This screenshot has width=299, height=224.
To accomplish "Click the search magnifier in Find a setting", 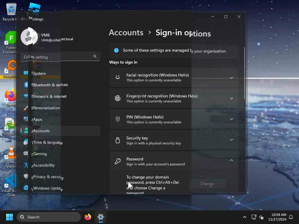I will click(x=95, y=56).
